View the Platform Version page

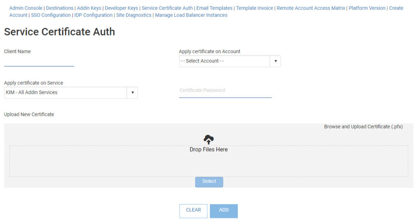click(x=367, y=8)
